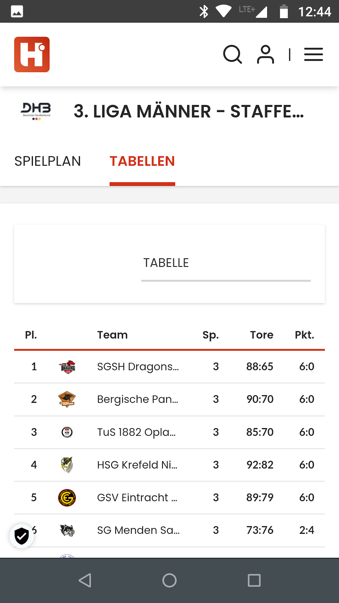Tap the shield checkmark badge
339x603 pixels.
point(22,536)
